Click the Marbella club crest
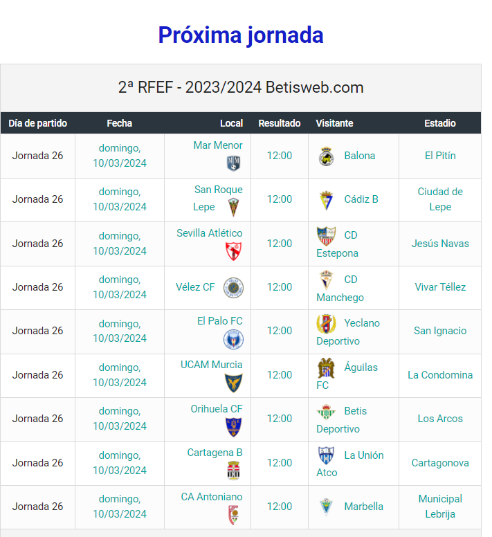The image size is (492, 537). pyautogui.click(x=327, y=507)
